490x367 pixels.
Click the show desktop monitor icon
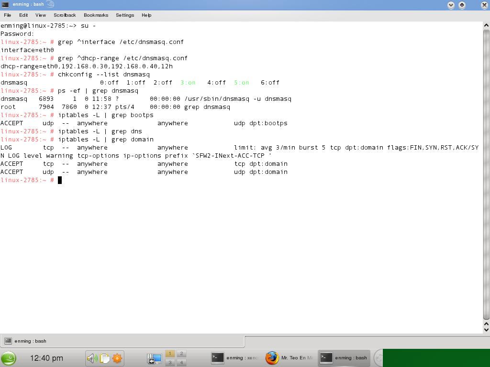click(155, 358)
